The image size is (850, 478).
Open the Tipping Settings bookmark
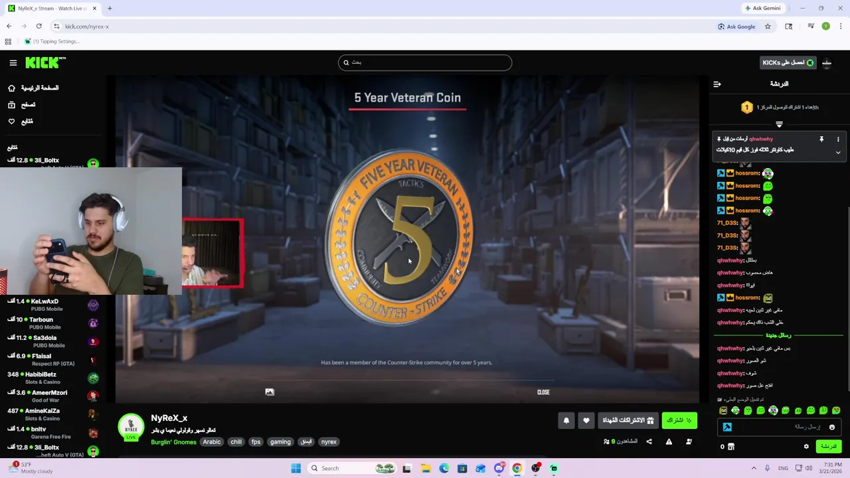click(52, 41)
